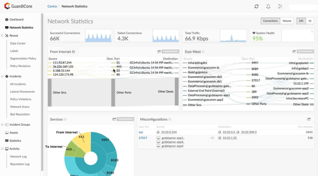The height and width of the screenshot is (176, 318).
Task: Open Data Center under Reveal
Action: (18, 43)
